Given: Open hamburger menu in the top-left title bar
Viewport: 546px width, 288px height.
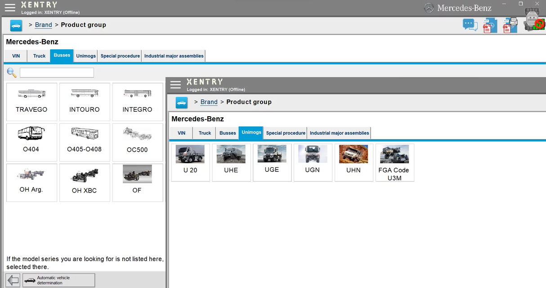Looking at the screenshot, I should pos(10,7).
